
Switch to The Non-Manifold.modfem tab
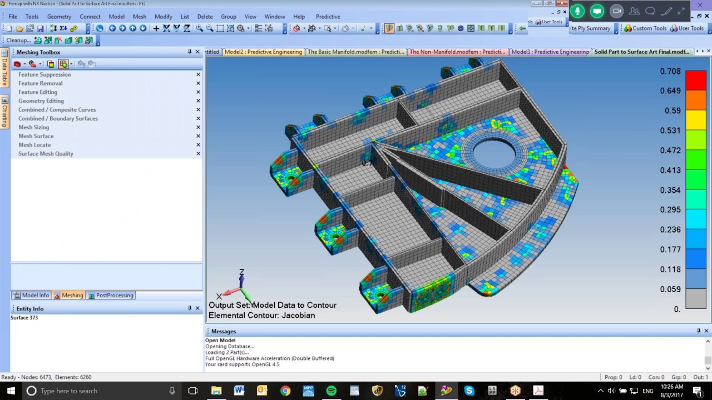pyautogui.click(x=457, y=52)
